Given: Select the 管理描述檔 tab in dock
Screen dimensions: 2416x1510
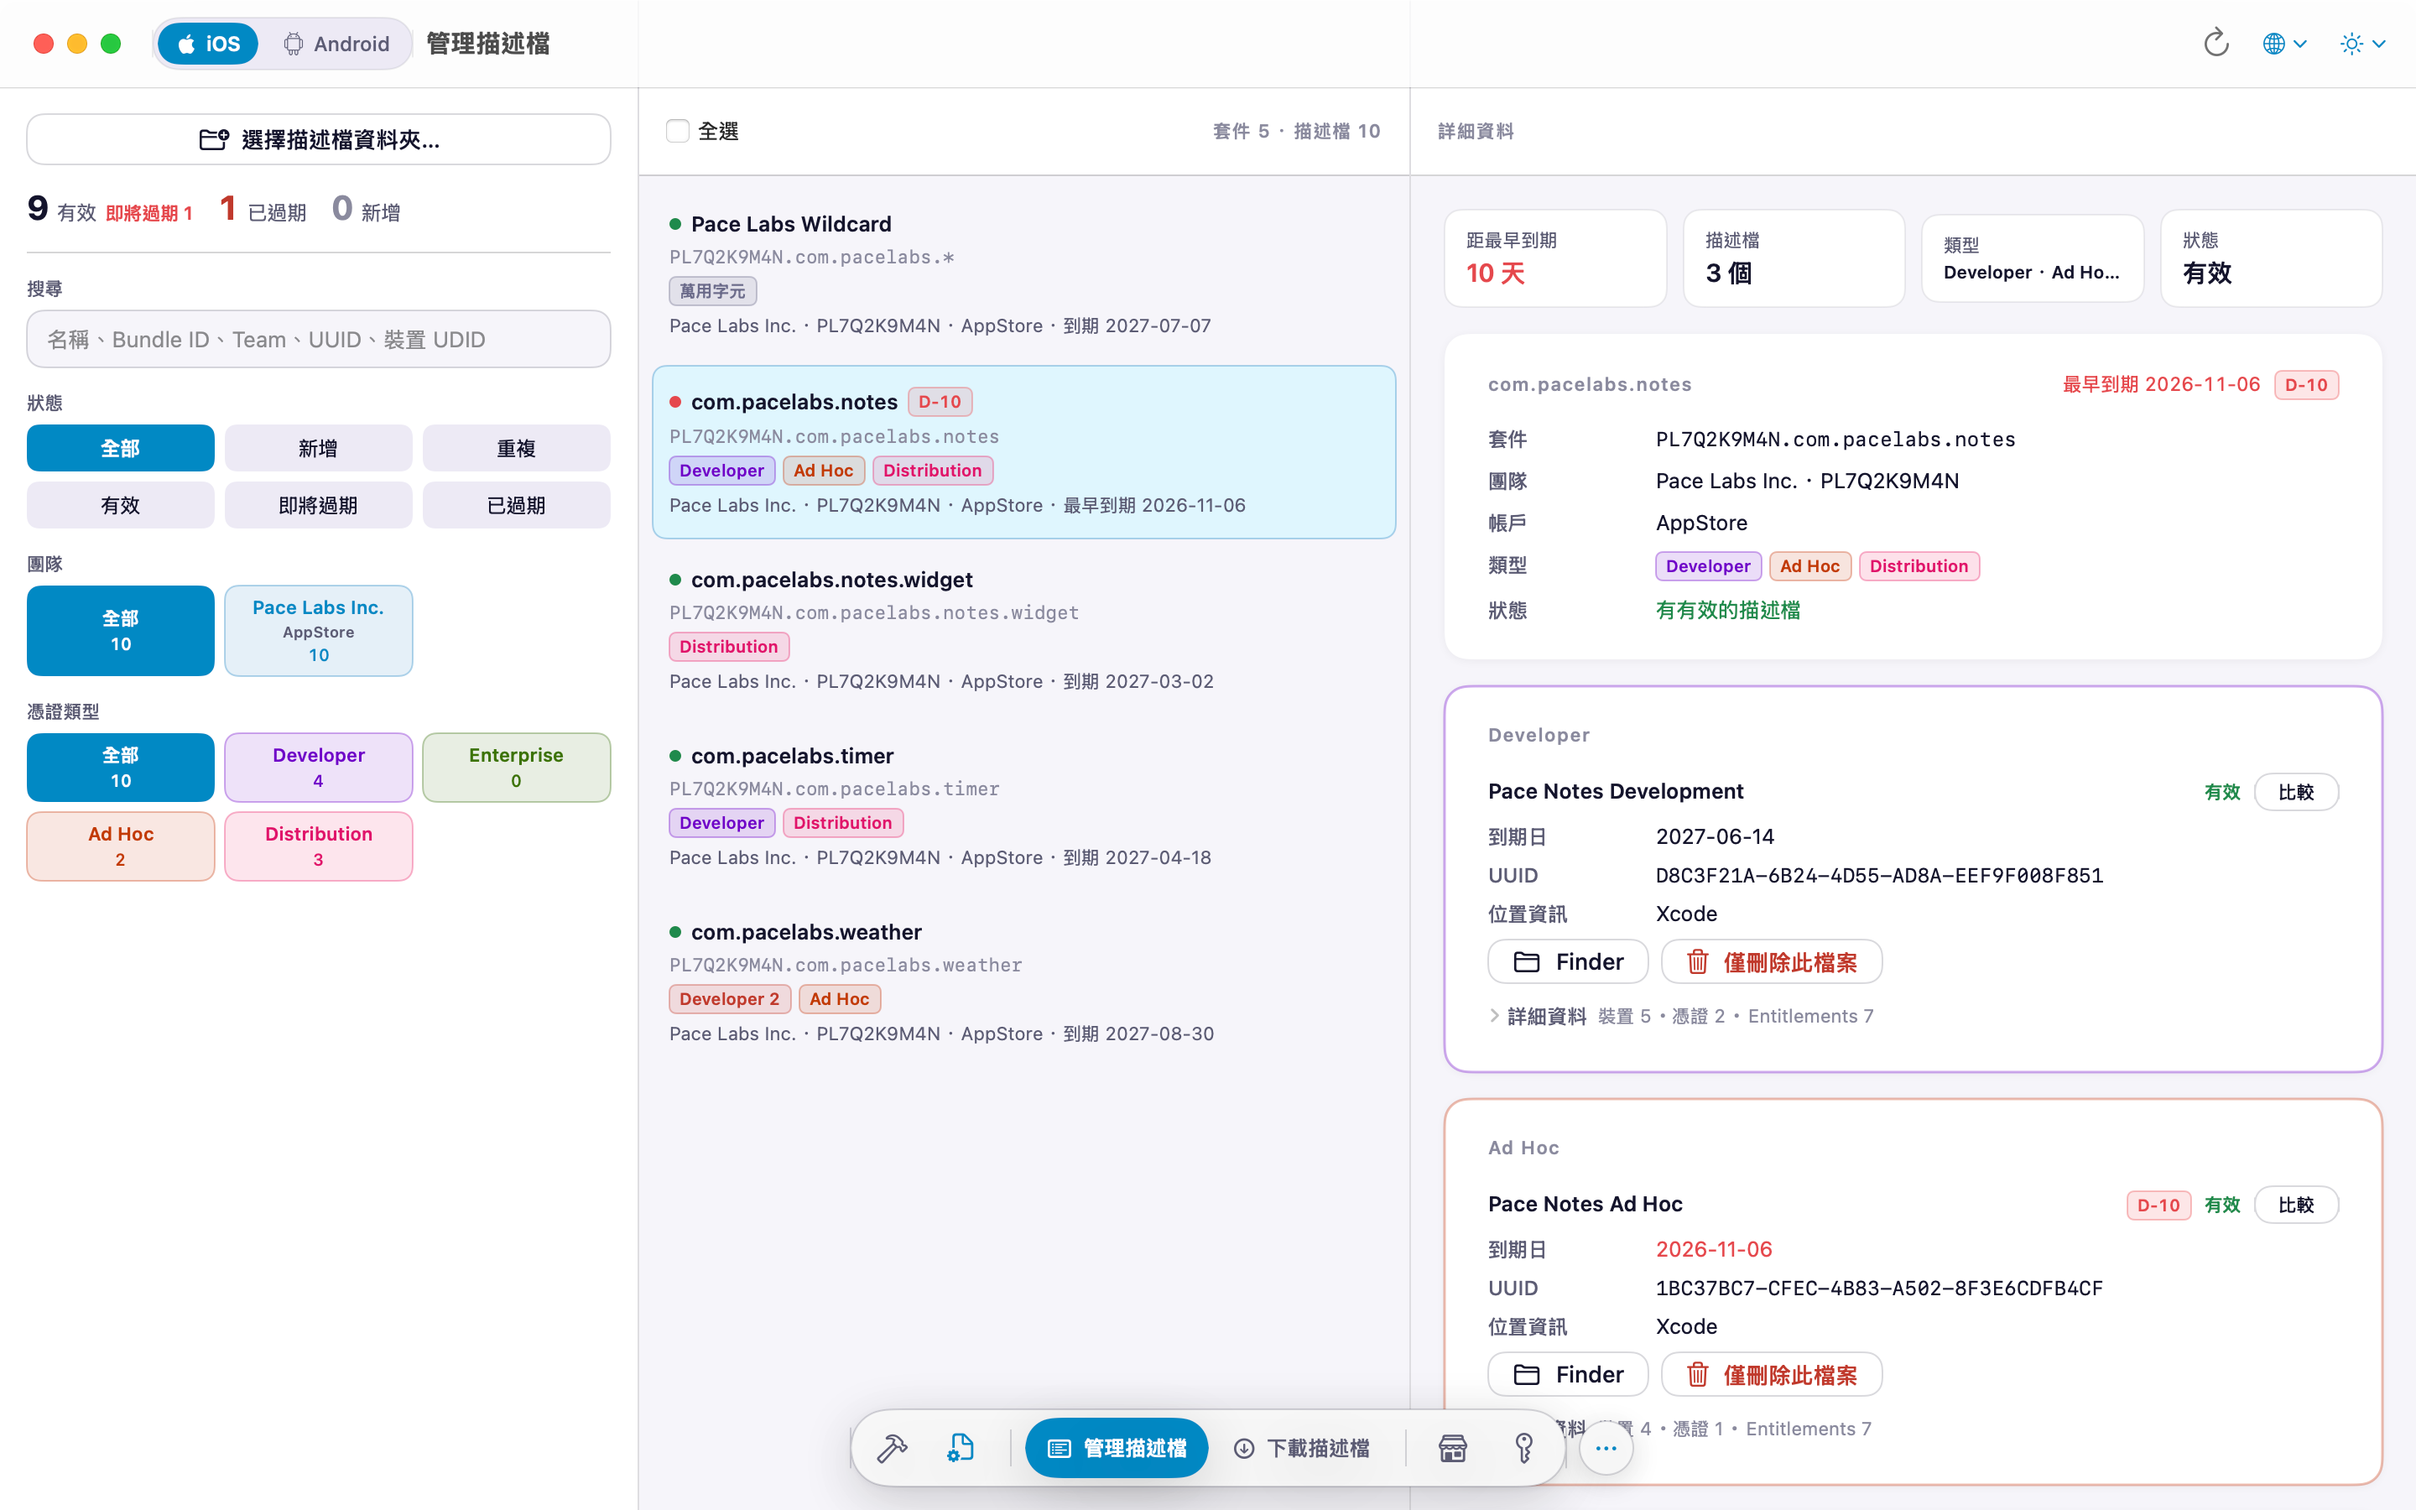Looking at the screenshot, I should [1117, 1448].
